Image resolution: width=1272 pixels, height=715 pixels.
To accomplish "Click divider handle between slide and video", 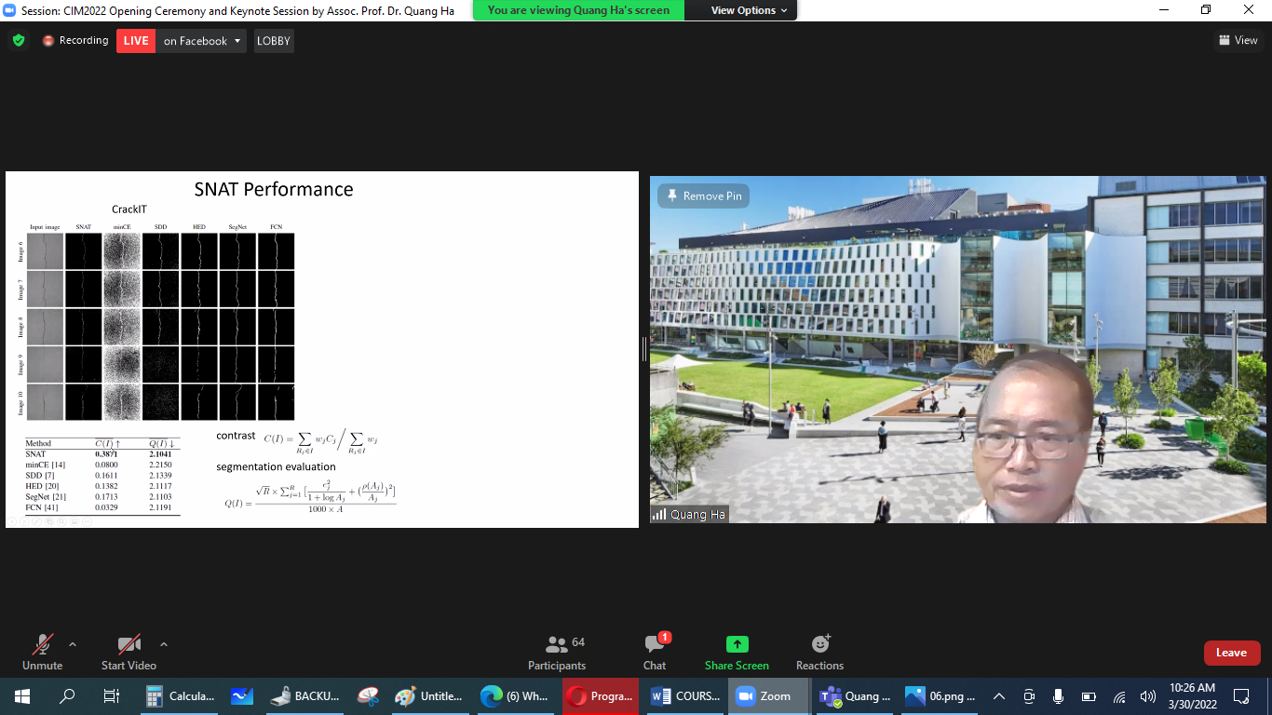I will (x=643, y=349).
